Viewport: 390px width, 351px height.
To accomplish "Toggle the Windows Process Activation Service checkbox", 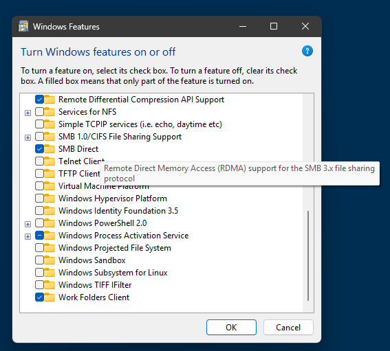I will pyautogui.click(x=39, y=235).
